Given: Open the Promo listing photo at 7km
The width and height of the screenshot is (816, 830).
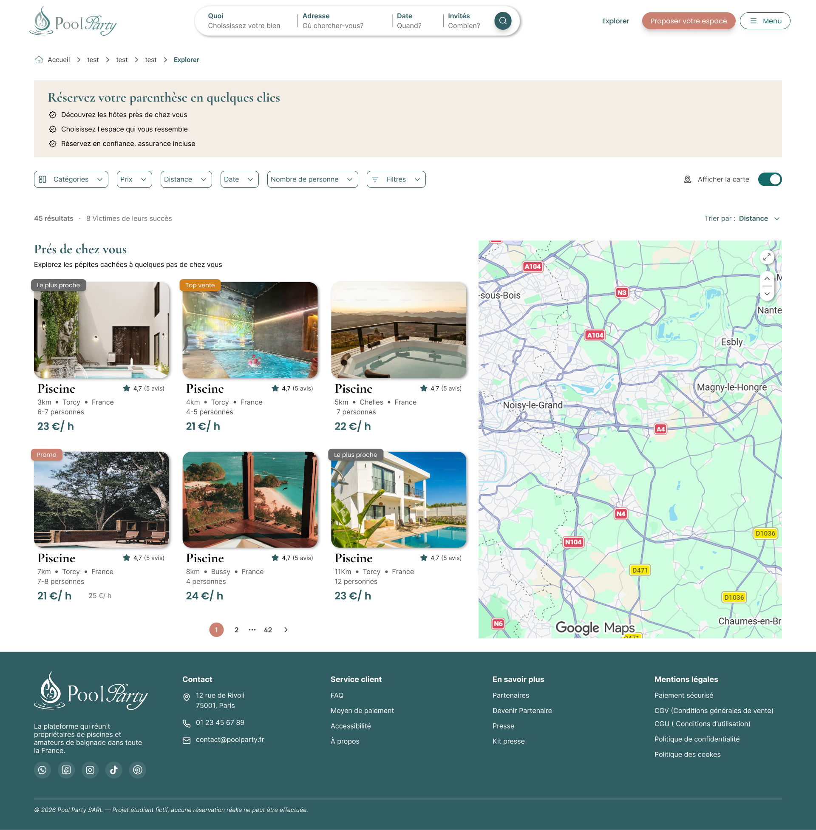Looking at the screenshot, I should click(102, 499).
